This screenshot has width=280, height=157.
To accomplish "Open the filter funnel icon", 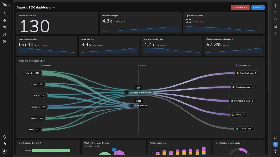I will coord(275,20).
